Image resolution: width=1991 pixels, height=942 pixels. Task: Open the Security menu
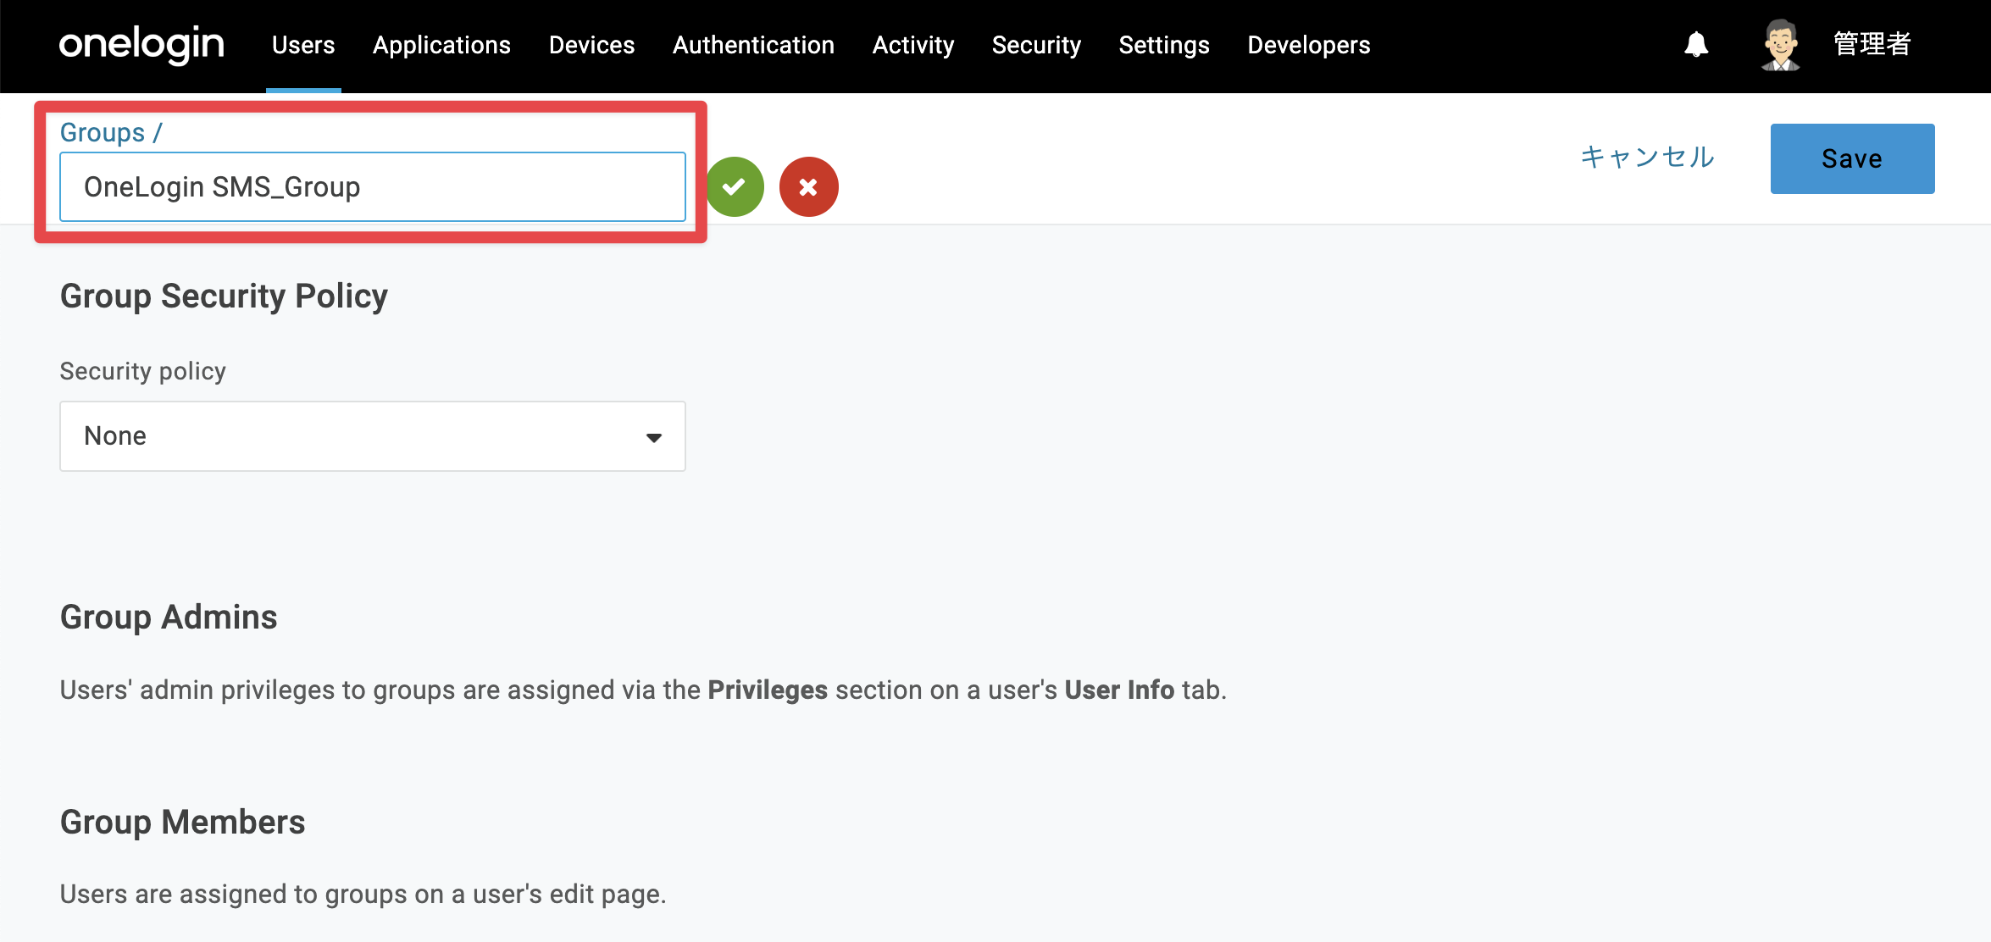(x=1036, y=45)
